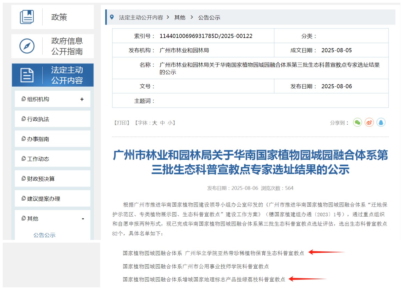Open the 办事指南 sidebar item
This screenshot has width=403, height=290.
coord(38,139)
